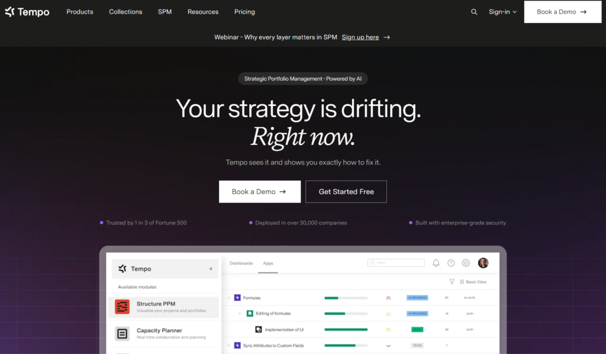
Task: Click the Sync Attributes low priority icon
Action: 388,346
